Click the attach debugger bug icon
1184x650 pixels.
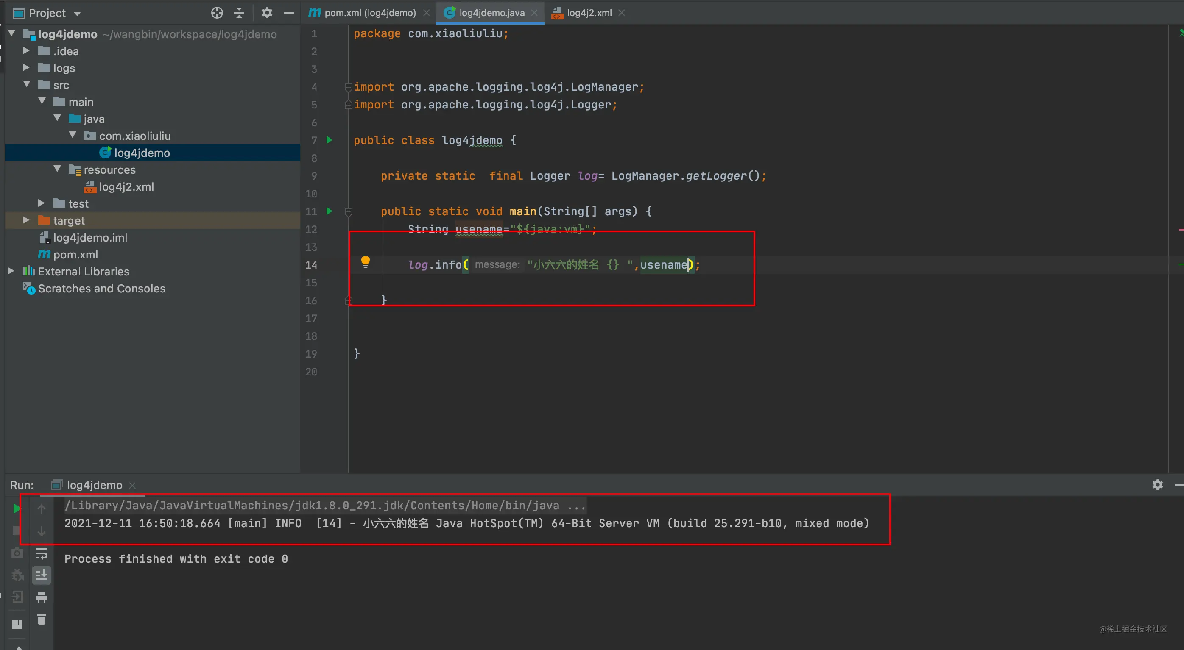pos(17,575)
